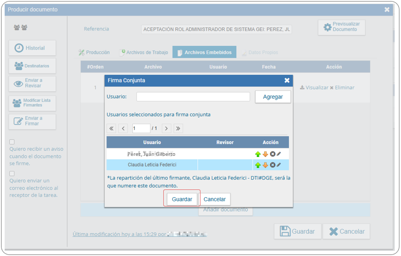Edit Claudia Leticia Federici row with pencil icon
401x256 pixels.
click(279, 165)
